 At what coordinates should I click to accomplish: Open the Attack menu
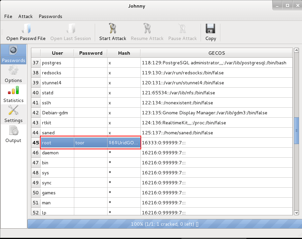click(x=25, y=16)
